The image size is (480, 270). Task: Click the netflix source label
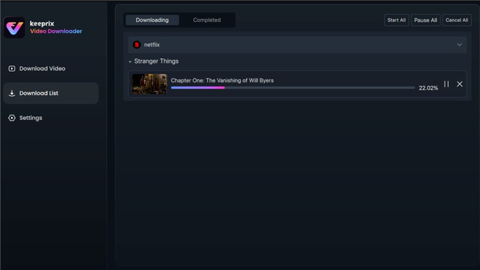coord(152,44)
